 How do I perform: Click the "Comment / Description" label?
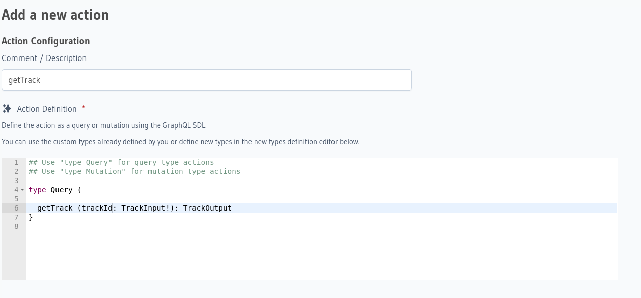(x=44, y=58)
